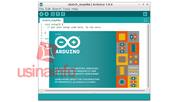
Task: Maximize the Arduino window with plus button
Action: [143, 4]
